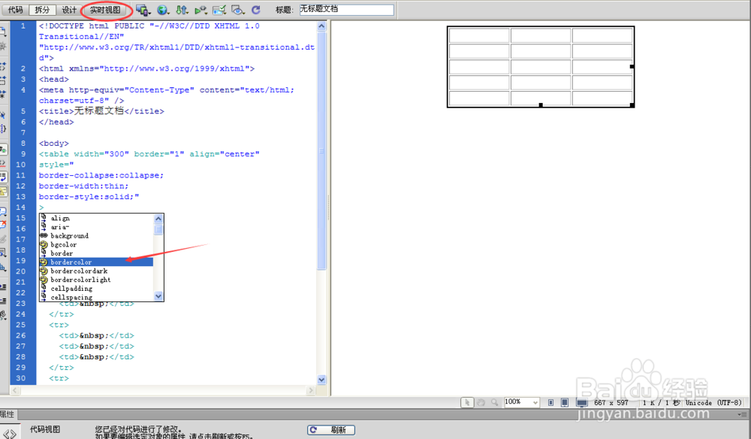Select border in the code hint list
This screenshot has width=751, height=439.
(x=96, y=253)
